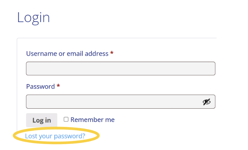Click the Username or email address field

click(120, 69)
